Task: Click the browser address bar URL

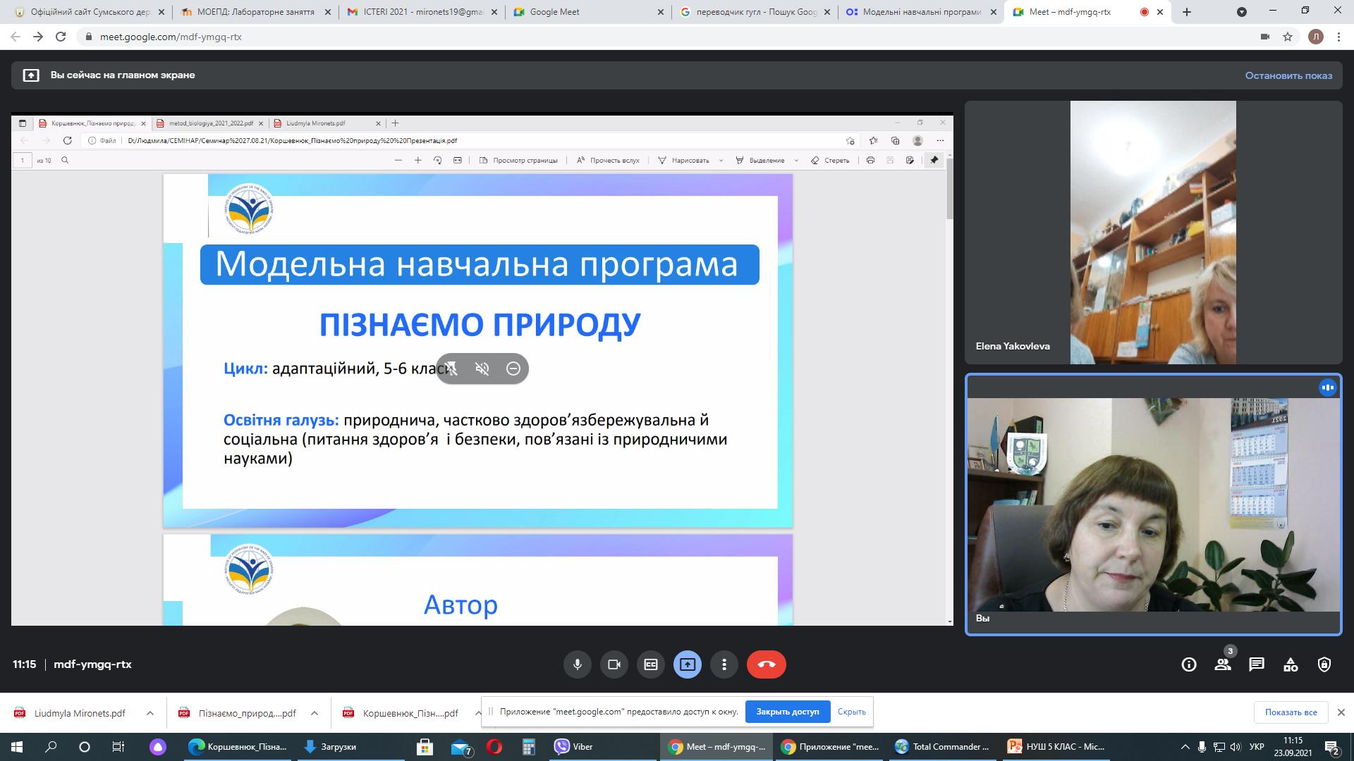Action: [x=171, y=37]
